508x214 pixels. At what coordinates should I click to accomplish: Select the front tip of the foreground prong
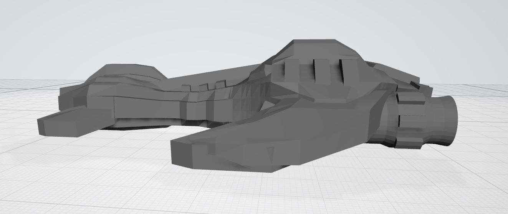coord(181,153)
